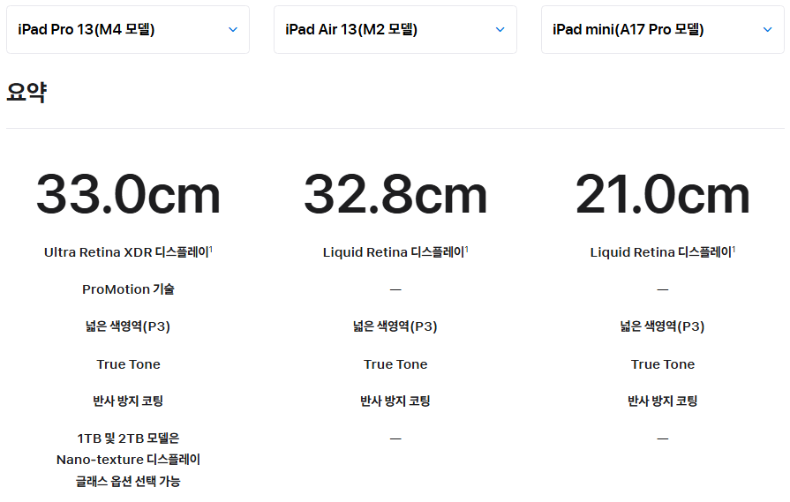
Task: Open the iPad Pro 13(M4 모델) model dropdown
Action: click(128, 30)
